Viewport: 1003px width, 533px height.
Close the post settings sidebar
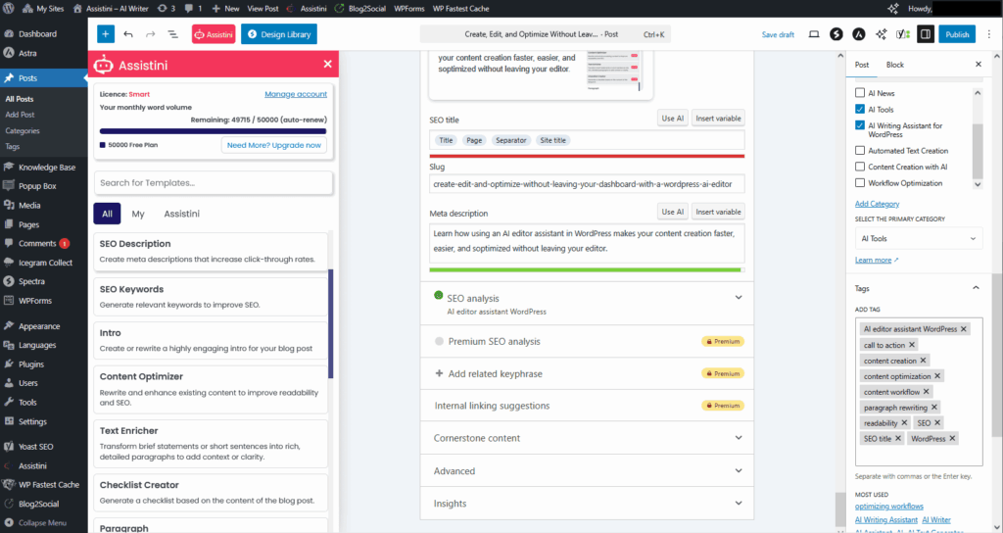click(979, 65)
